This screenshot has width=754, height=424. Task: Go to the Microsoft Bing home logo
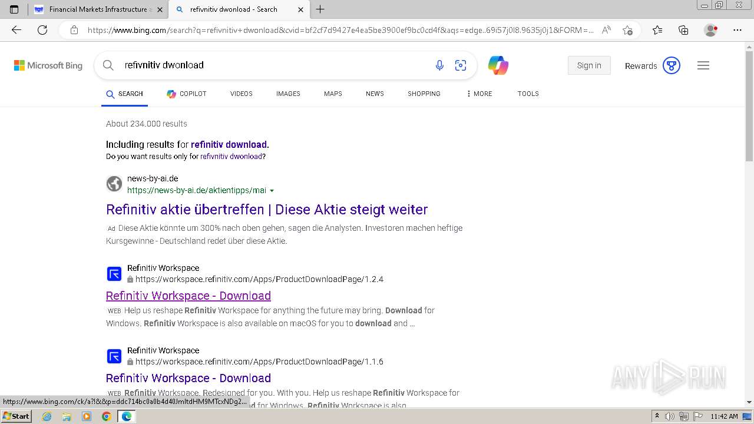[x=48, y=65]
